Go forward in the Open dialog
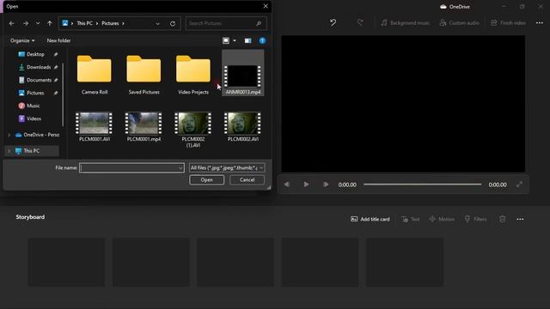 point(26,23)
